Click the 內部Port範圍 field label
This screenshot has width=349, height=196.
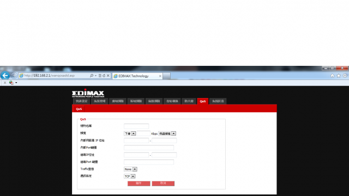88,148
